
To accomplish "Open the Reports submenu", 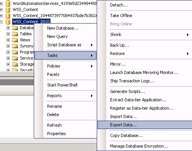I will click(x=65, y=96).
